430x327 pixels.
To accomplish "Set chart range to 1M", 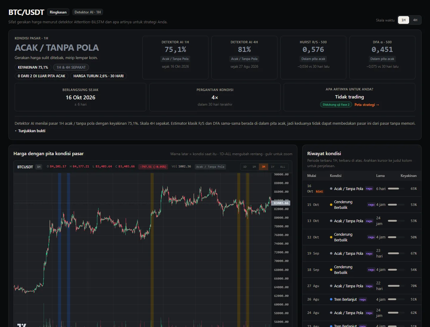I will pos(254,167).
